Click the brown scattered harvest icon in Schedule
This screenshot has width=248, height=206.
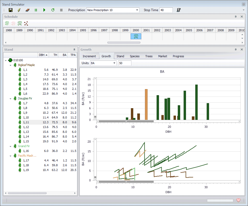(x=26, y=23)
